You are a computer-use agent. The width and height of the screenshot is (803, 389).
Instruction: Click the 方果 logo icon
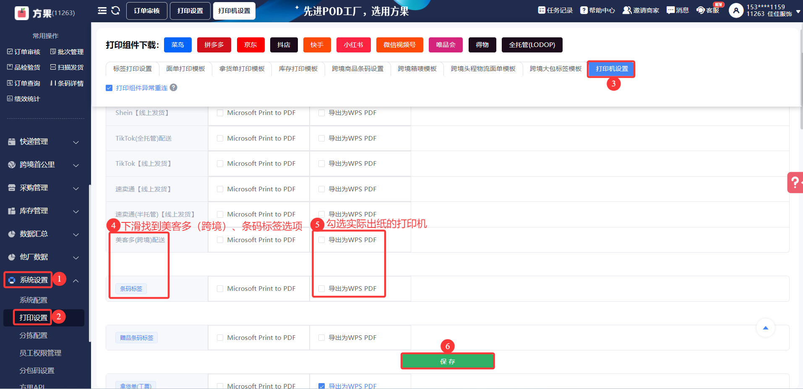tap(22, 13)
